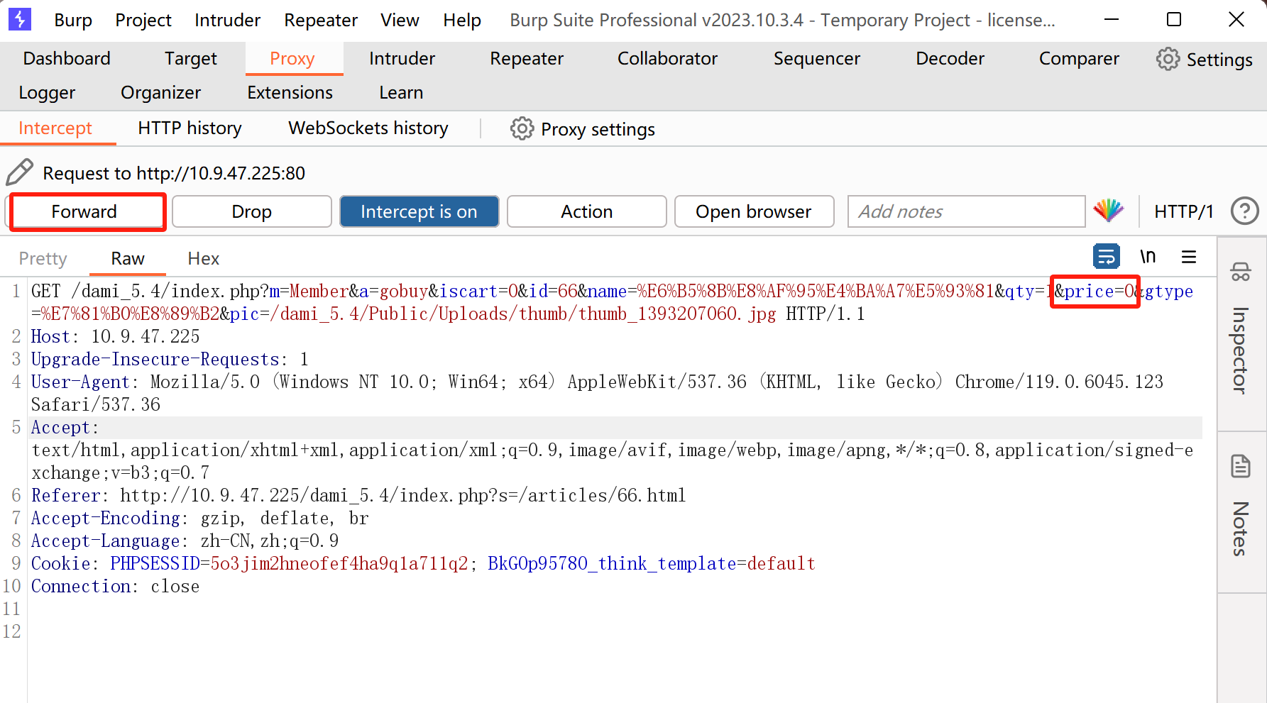Toggle word wrap icon in the editor
The height and width of the screenshot is (703, 1267).
[x=1107, y=256]
